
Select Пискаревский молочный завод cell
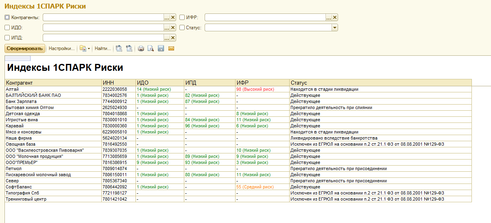coord(53,175)
